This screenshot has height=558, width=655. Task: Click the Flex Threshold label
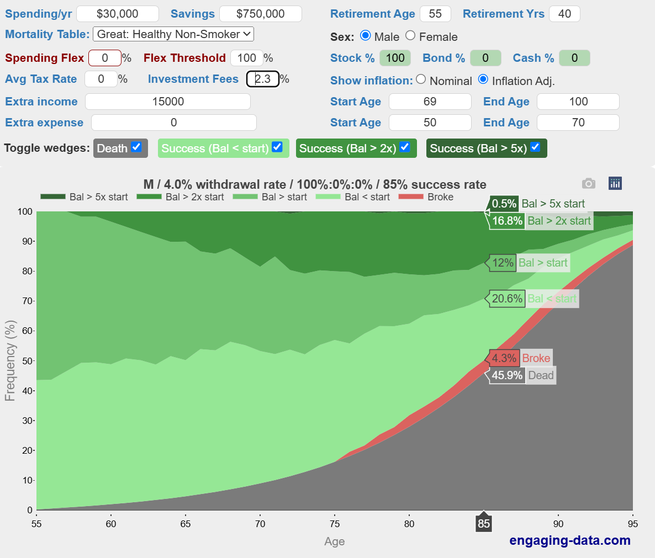[x=184, y=58]
